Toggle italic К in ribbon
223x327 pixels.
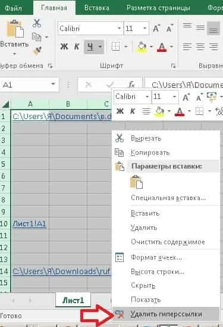[77, 46]
